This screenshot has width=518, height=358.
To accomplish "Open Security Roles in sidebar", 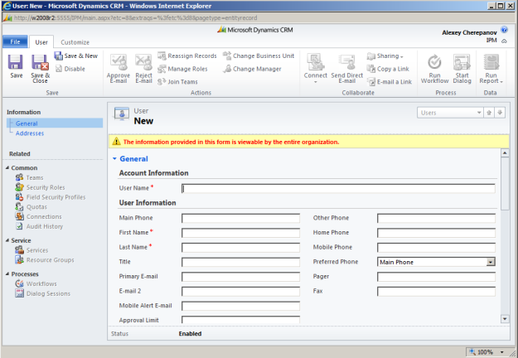I will [45, 187].
